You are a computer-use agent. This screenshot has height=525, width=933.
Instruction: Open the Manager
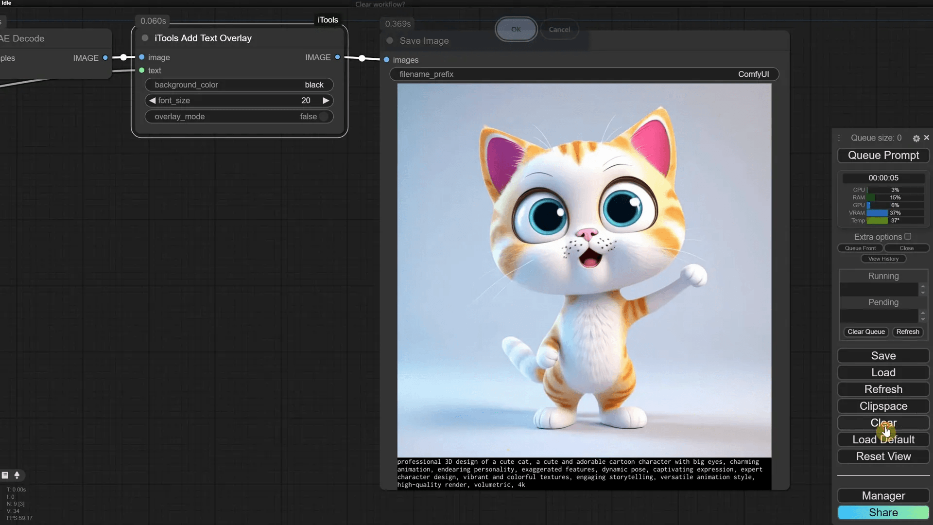(883, 496)
